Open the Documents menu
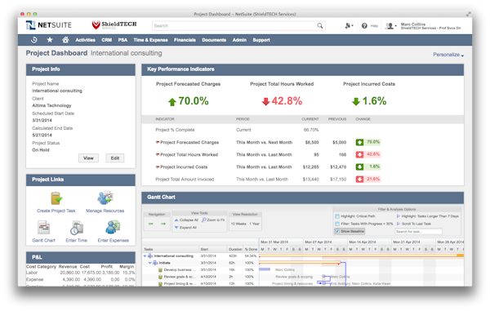Image resolution: width=490 pixels, height=311 pixels. click(x=214, y=40)
